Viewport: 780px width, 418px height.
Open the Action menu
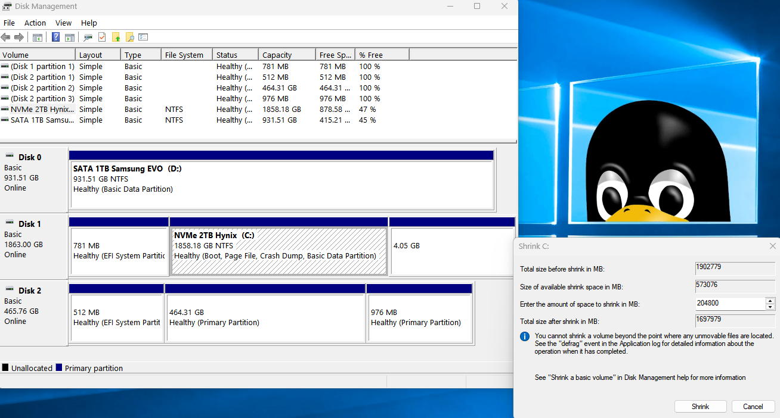click(x=35, y=23)
